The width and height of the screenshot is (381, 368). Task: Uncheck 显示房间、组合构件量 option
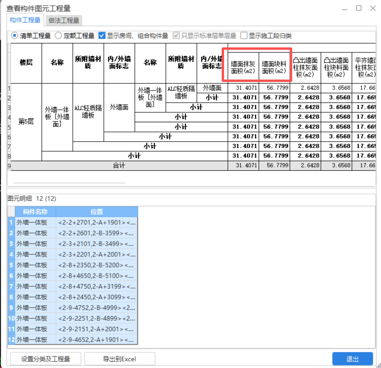(101, 35)
